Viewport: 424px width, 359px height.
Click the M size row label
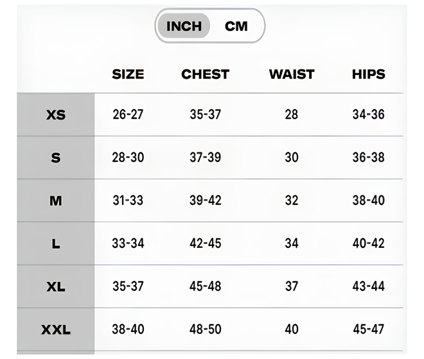56,200
